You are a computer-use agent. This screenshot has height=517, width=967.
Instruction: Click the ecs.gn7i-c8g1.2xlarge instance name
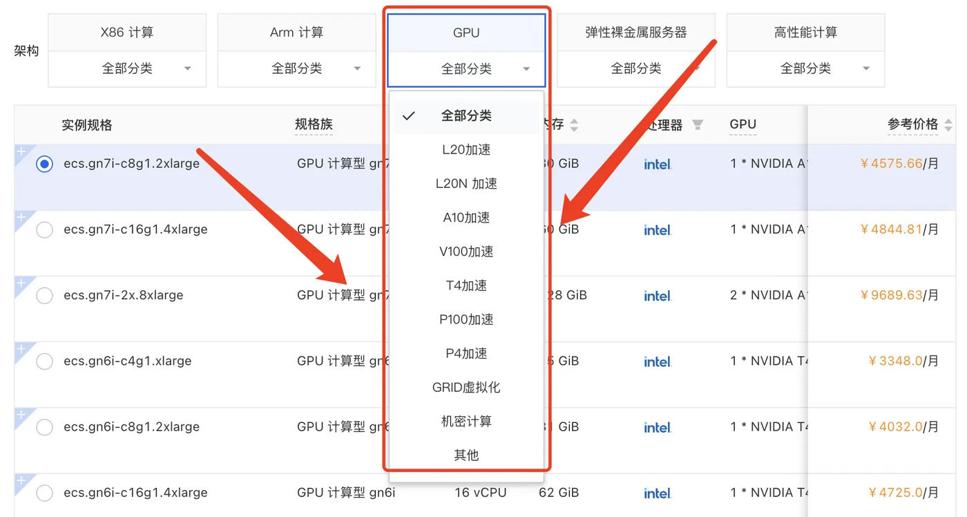pyautogui.click(x=131, y=164)
